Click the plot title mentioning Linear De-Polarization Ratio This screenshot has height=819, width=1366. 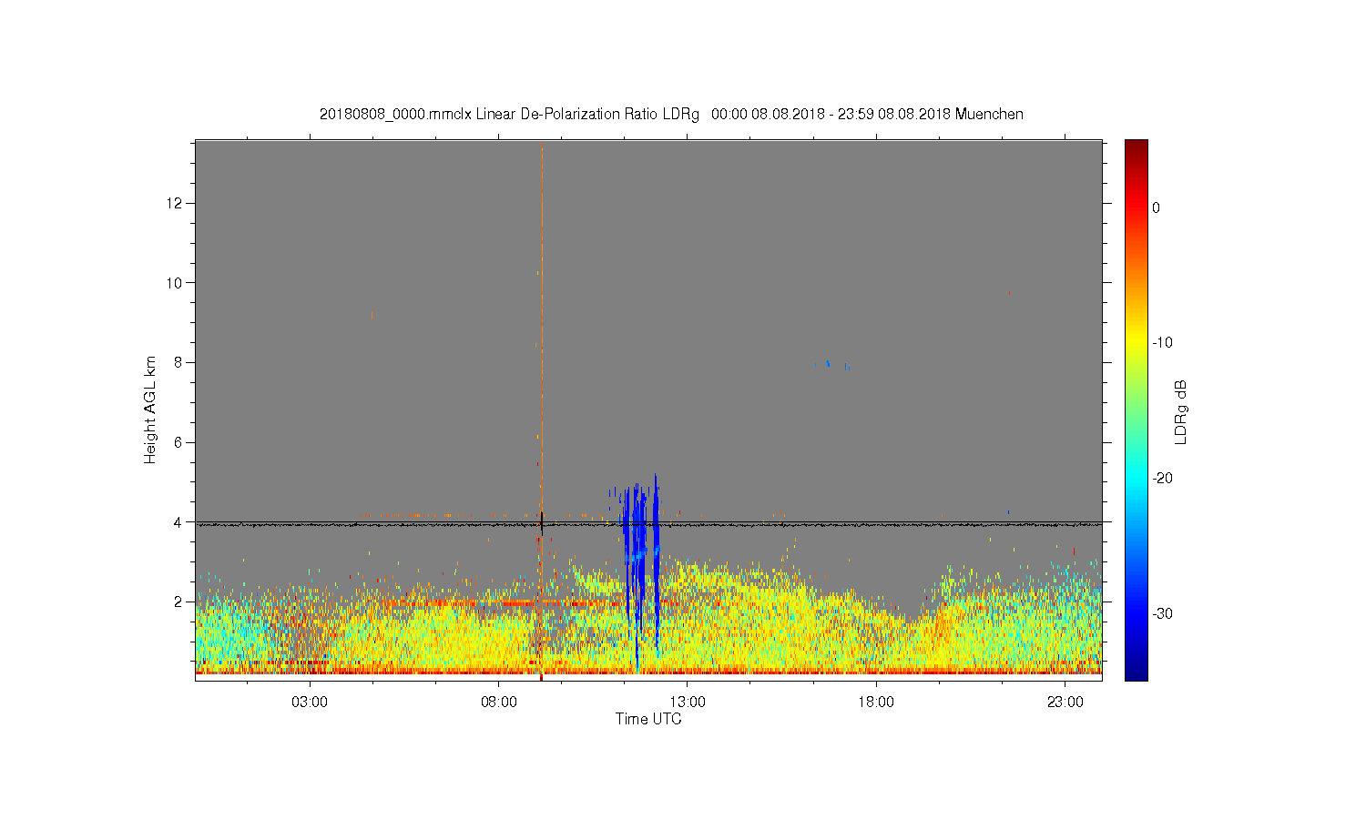(671, 115)
